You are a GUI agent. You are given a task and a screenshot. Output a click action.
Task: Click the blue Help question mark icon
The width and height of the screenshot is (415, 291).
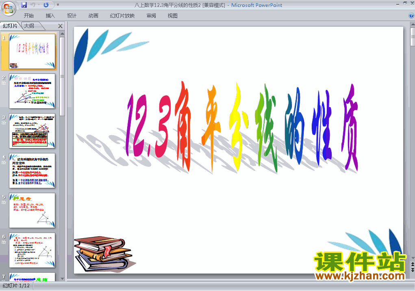pos(412,16)
